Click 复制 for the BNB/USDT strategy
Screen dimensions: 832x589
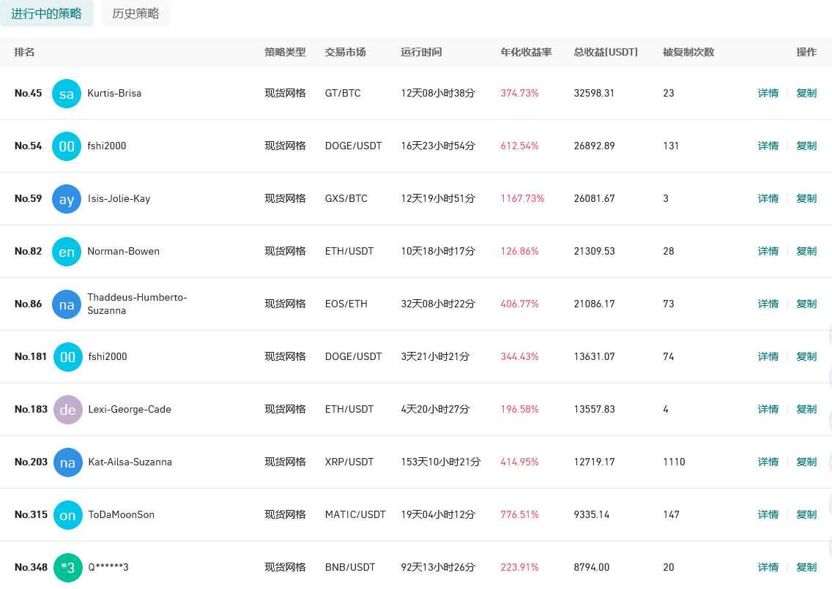(x=806, y=567)
